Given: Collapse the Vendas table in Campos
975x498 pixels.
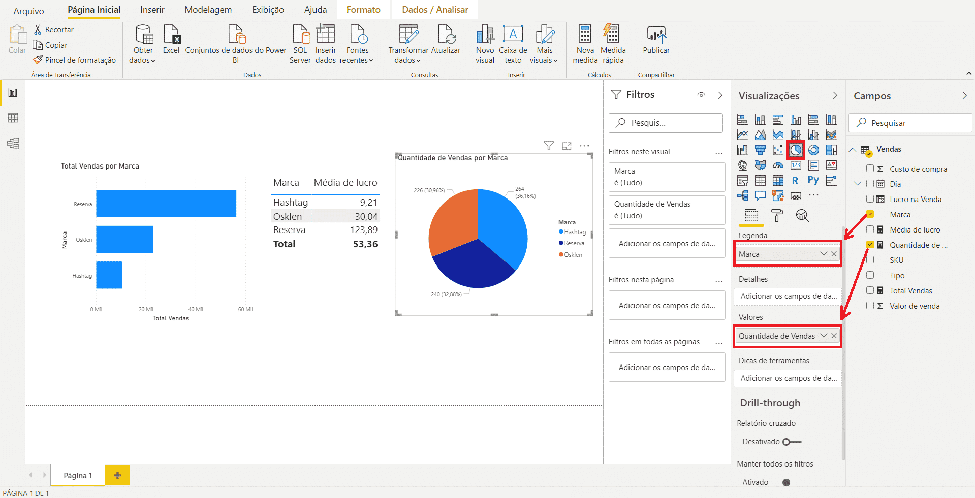Looking at the screenshot, I should tap(853, 149).
